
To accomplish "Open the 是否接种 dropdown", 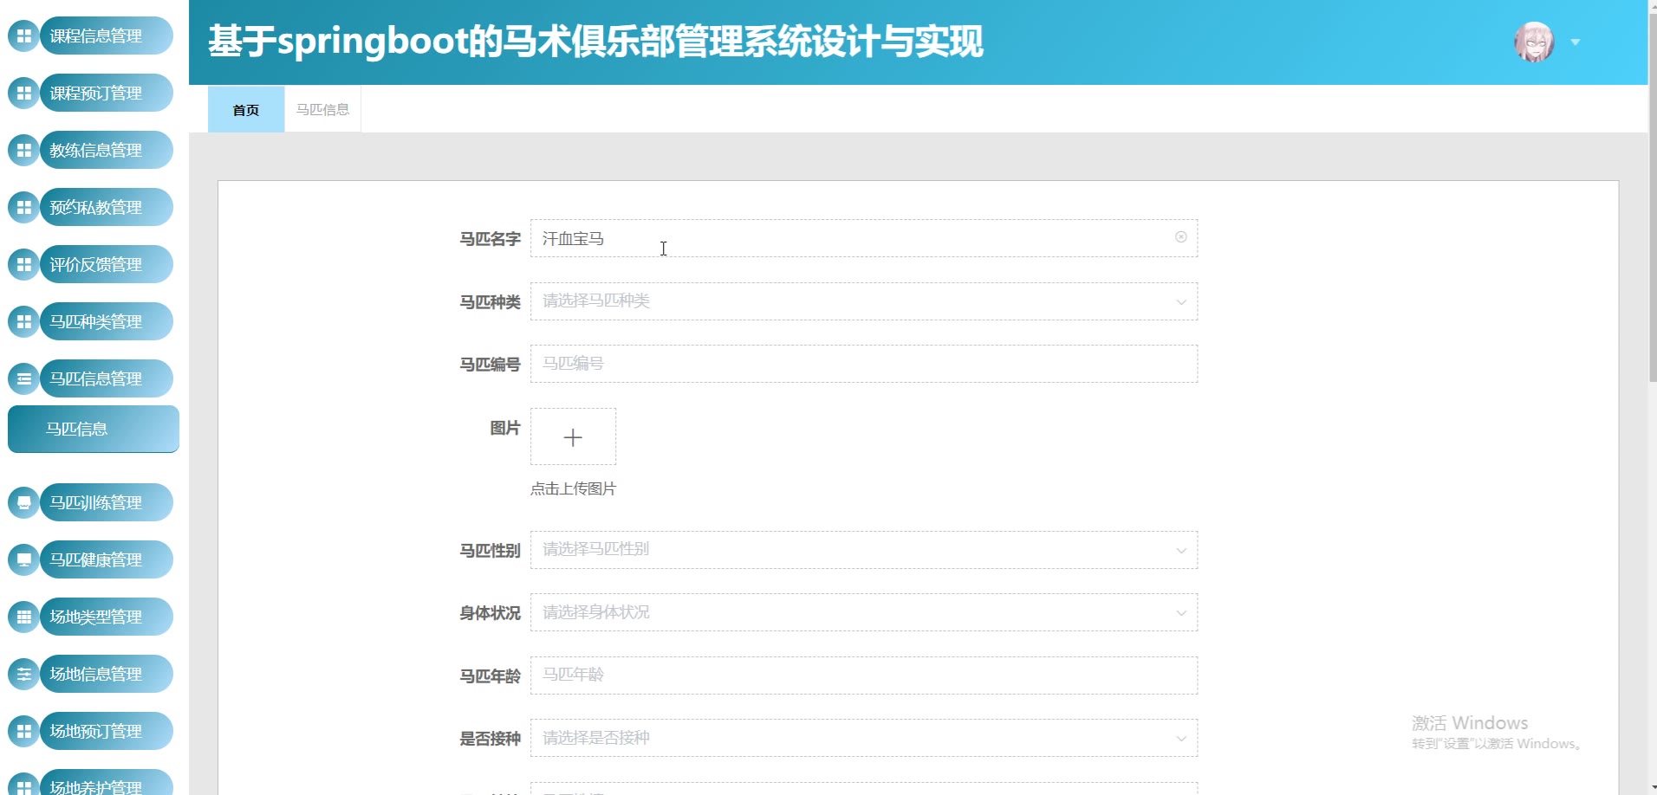I will tap(864, 738).
